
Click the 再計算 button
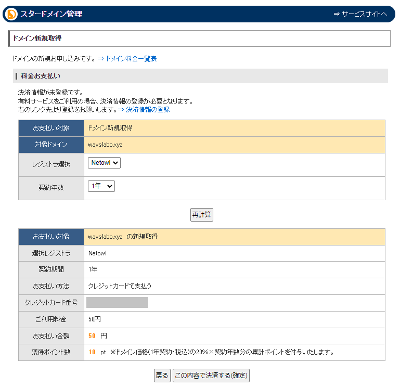pyautogui.click(x=201, y=215)
